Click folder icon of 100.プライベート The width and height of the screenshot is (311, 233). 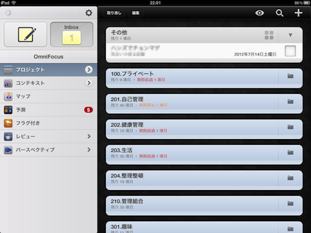point(290,76)
